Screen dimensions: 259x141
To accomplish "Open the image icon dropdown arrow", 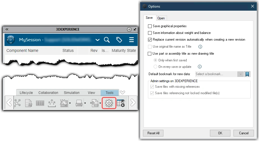I will coord(70,103).
